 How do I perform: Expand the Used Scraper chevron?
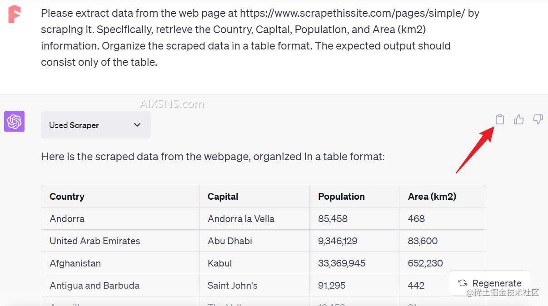(x=137, y=125)
